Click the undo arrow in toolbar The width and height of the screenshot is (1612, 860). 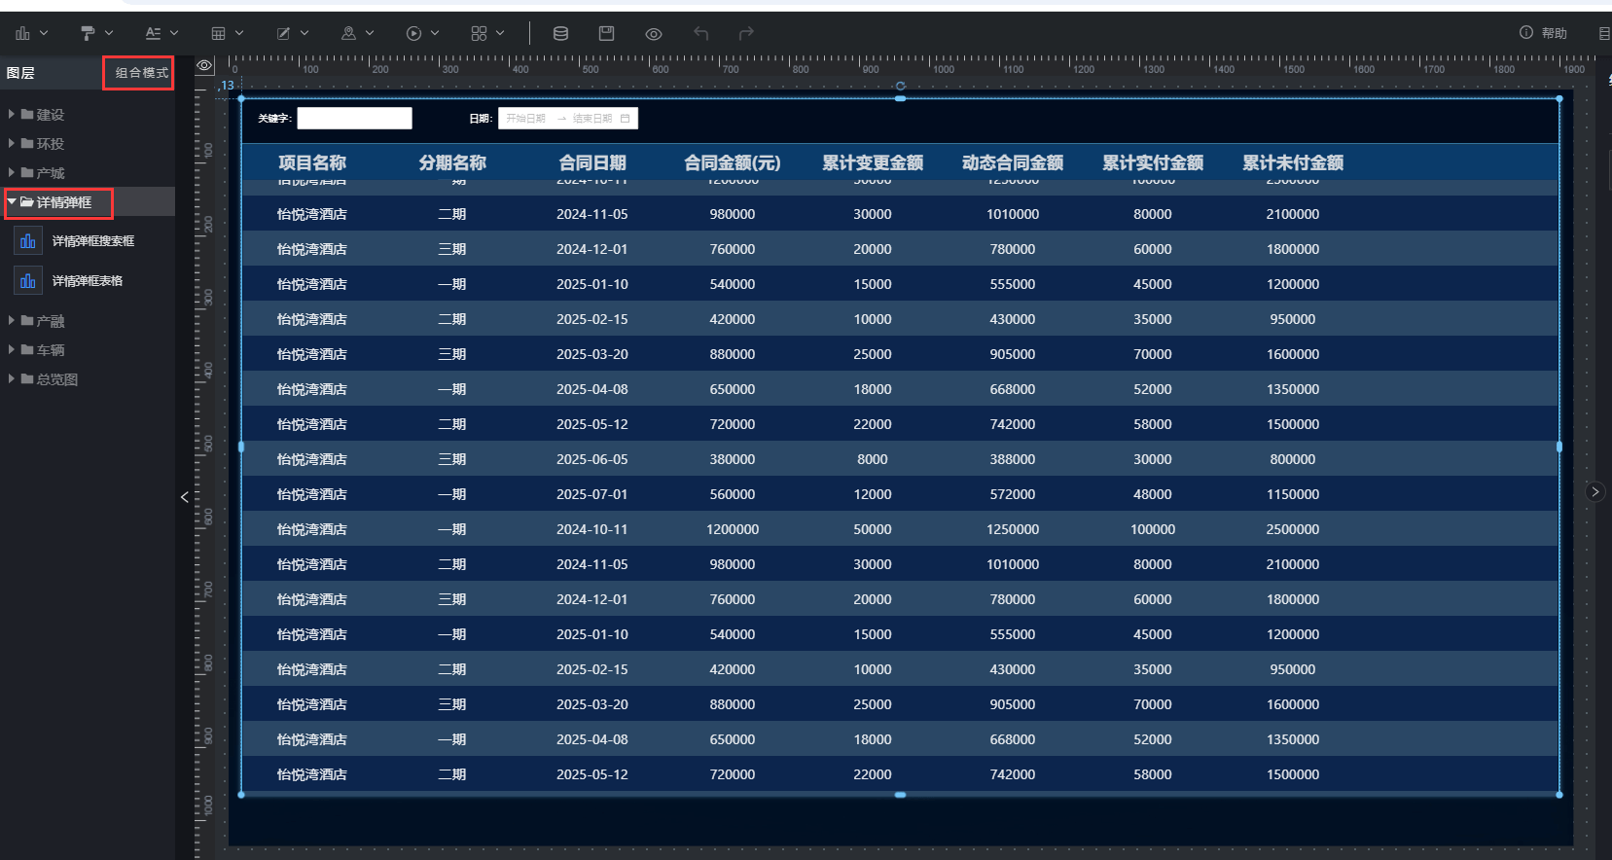pos(700,33)
